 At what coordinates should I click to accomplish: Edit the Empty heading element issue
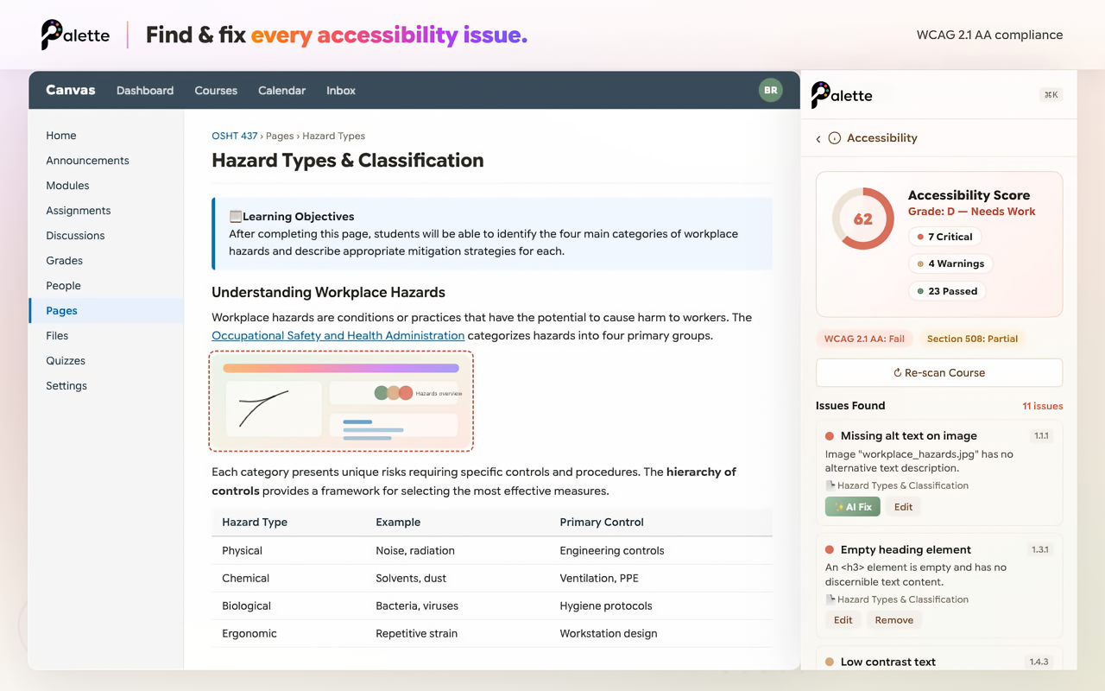[843, 620]
